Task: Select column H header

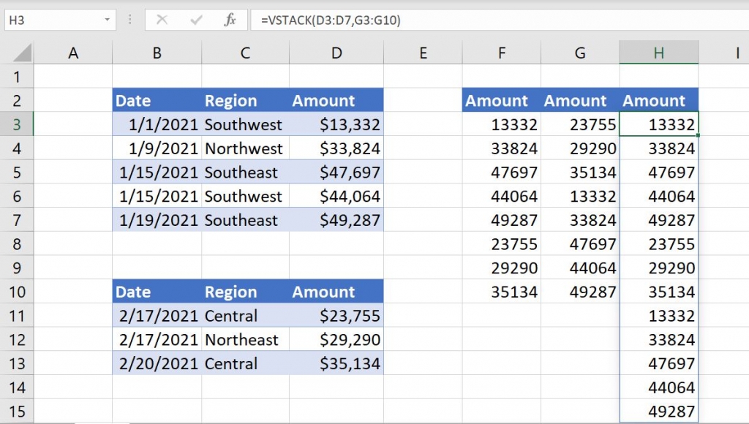Action: coord(658,53)
